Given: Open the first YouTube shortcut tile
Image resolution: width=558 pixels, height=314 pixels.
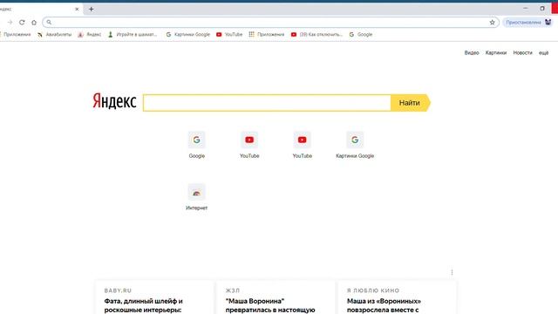Looking at the screenshot, I should click(x=249, y=145).
